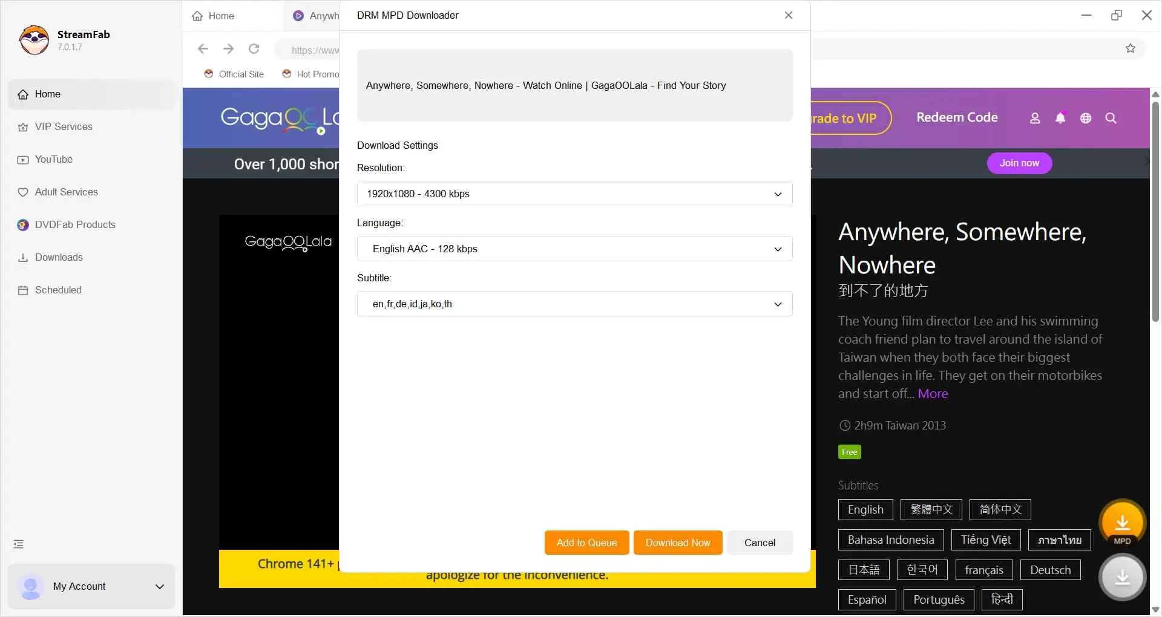
Task: Expand the My Account dropdown
Action: 160,587
